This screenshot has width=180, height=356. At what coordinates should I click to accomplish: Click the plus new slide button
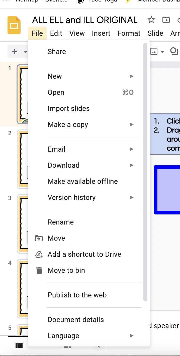[x=15, y=52]
